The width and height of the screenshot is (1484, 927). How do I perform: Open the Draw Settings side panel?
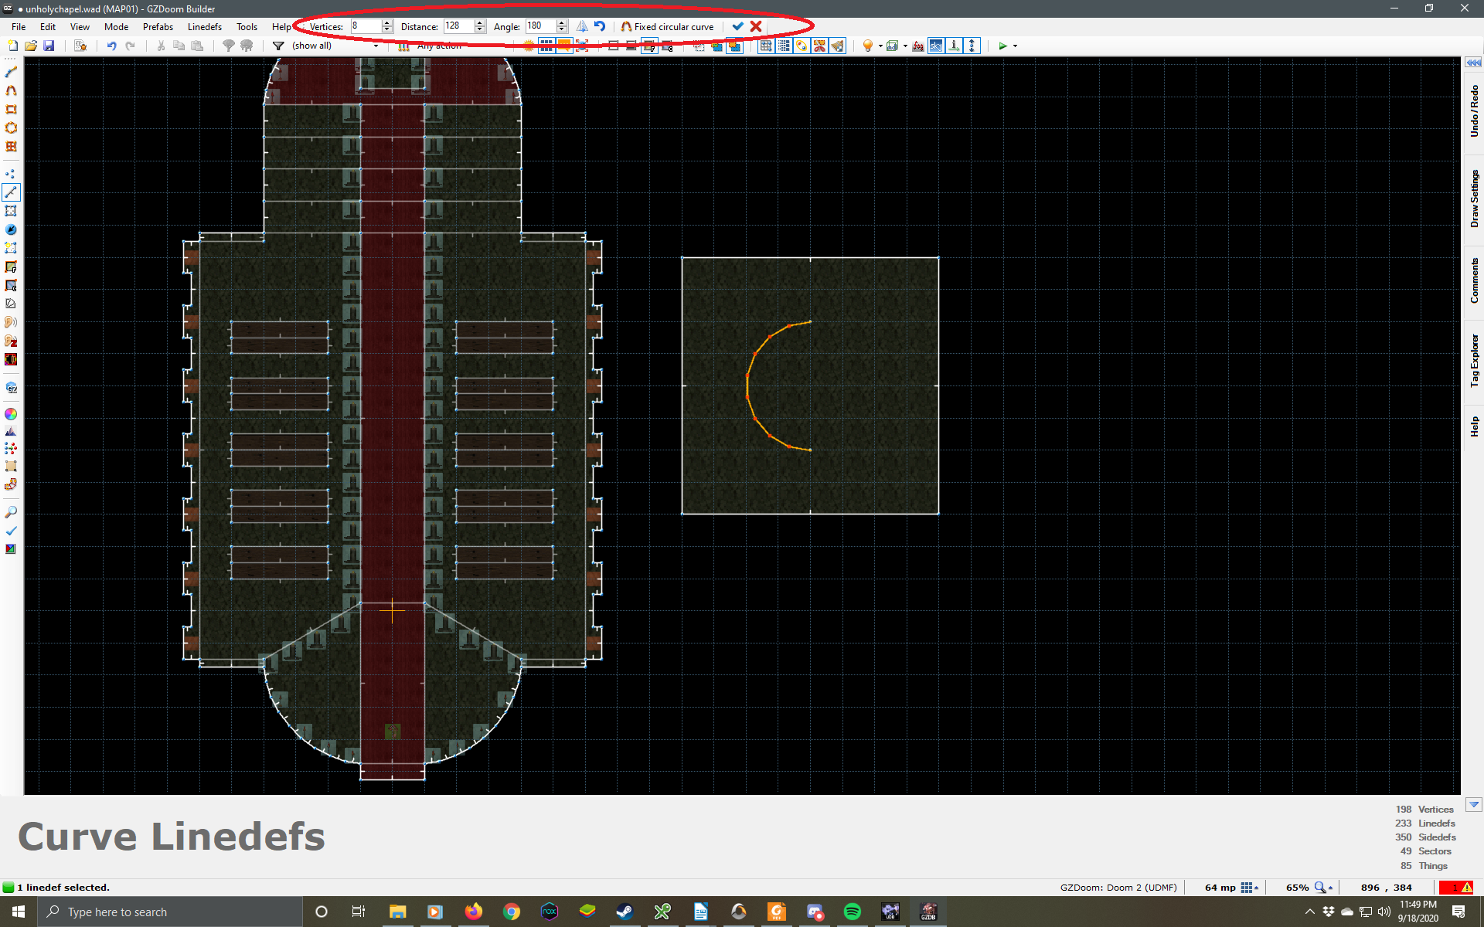(1474, 199)
